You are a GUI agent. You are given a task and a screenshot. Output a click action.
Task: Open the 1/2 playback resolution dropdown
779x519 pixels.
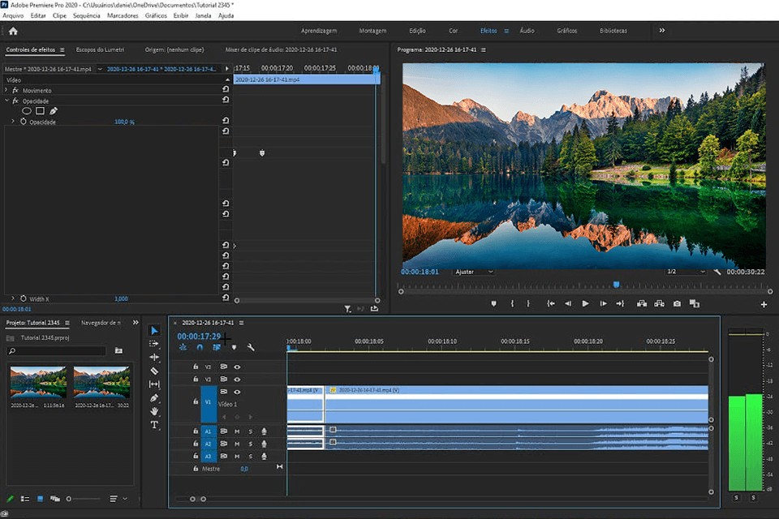tap(684, 272)
